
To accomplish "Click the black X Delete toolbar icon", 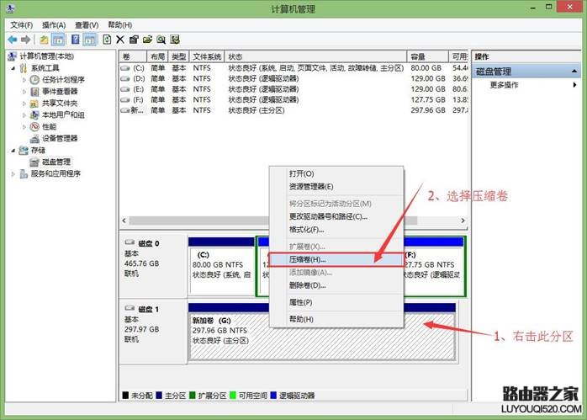I will 119,40.
